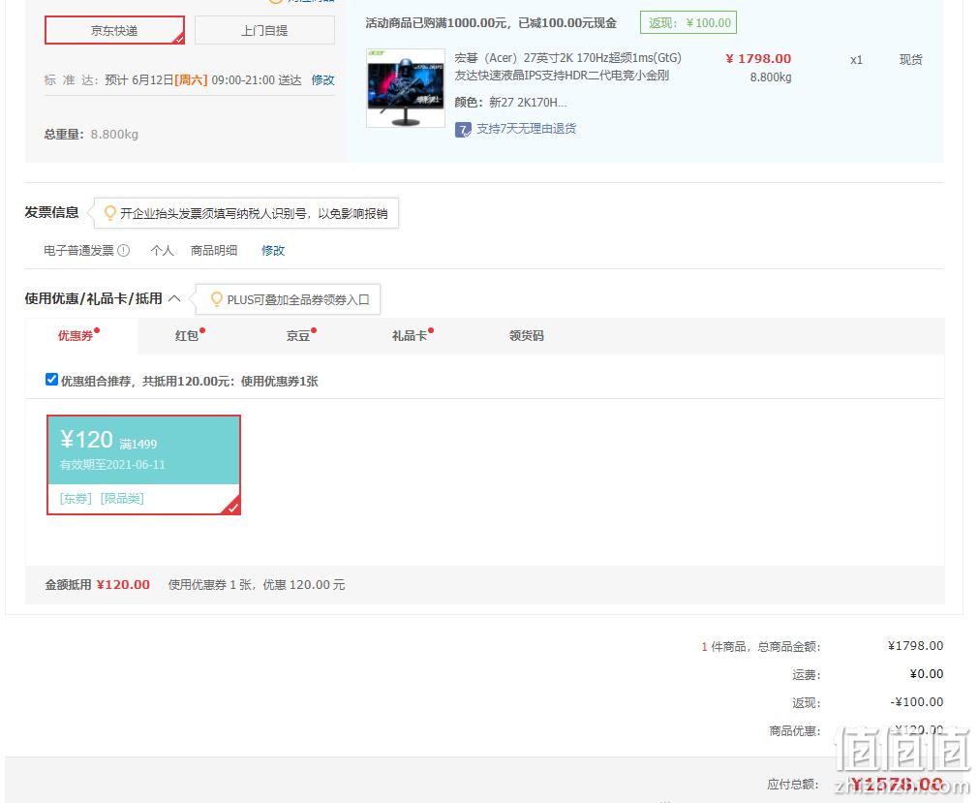Click total goods amount ¥1798.00
The width and height of the screenshot is (979, 803).
coord(915,646)
